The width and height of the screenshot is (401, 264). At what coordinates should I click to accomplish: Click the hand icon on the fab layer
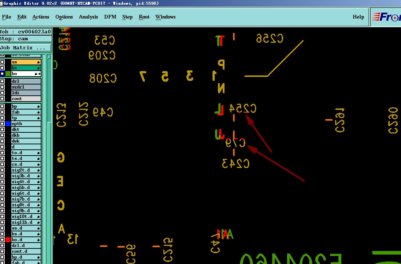coord(38,112)
